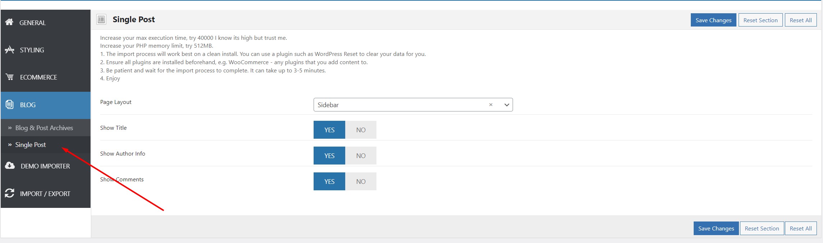
Task: Open the DEMO IMPORTER section
Action: click(x=46, y=166)
